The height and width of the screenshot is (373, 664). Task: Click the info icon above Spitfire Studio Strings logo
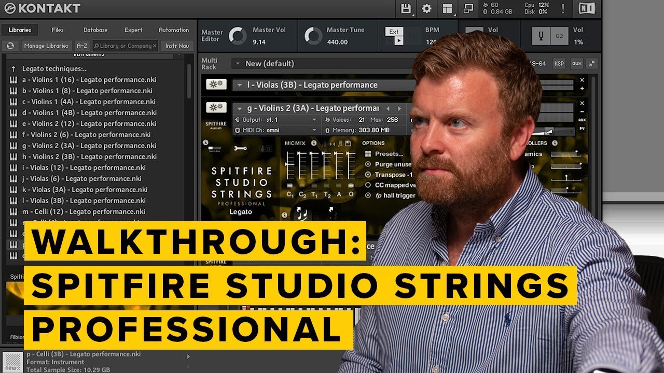[x=206, y=142]
